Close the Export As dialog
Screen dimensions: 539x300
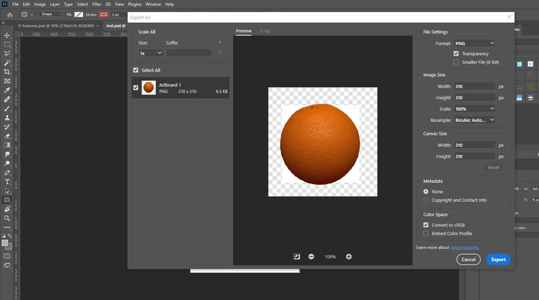click(x=509, y=17)
